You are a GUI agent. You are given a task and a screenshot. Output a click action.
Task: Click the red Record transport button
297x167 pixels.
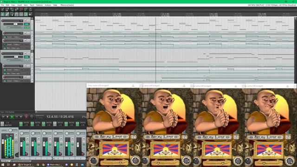tap(26, 117)
